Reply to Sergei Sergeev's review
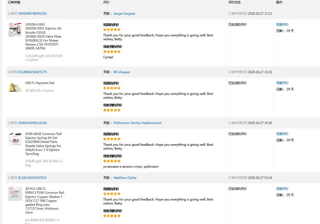 pyautogui.click(x=282, y=25)
